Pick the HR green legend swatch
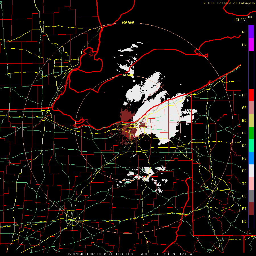Viewport: 256px width, 256px height. click(251, 133)
